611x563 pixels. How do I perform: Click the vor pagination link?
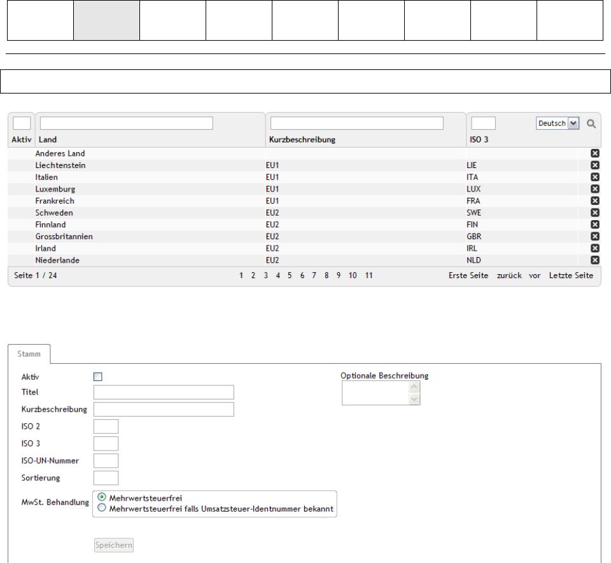535,275
